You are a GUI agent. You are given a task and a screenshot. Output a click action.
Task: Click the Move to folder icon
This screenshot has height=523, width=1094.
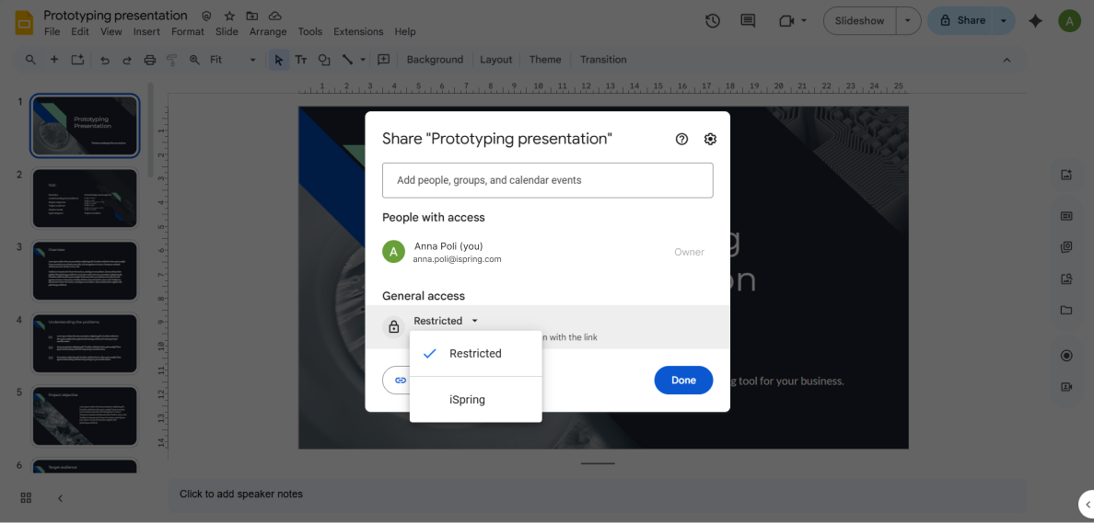coord(252,16)
